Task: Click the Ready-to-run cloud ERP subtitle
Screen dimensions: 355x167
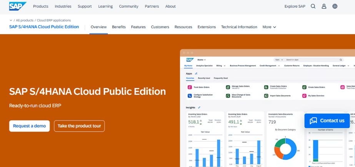Action: [x=35, y=106]
